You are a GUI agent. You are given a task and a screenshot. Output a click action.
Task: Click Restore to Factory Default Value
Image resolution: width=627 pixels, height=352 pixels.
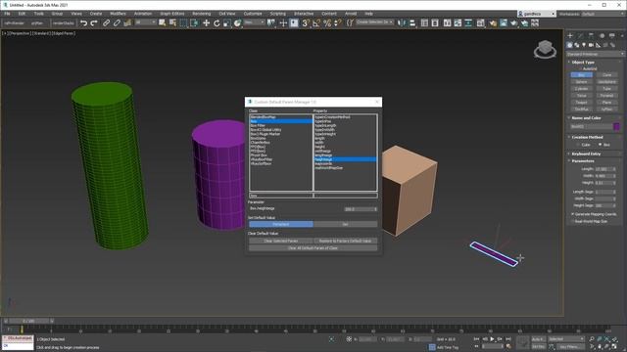tap(345, 242)
